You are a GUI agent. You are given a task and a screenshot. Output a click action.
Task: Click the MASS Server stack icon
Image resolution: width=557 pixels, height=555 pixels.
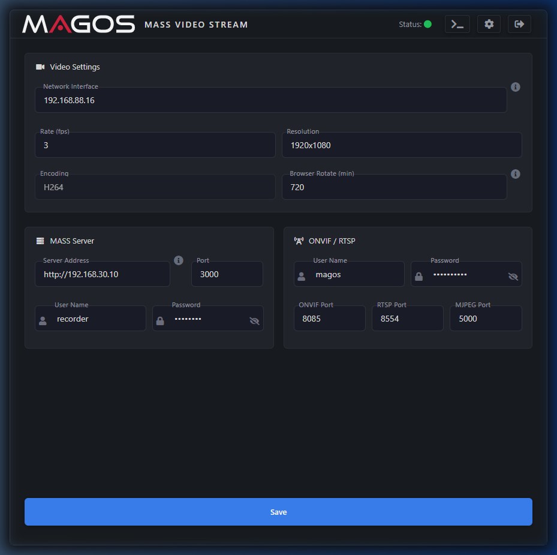(40, 241)
